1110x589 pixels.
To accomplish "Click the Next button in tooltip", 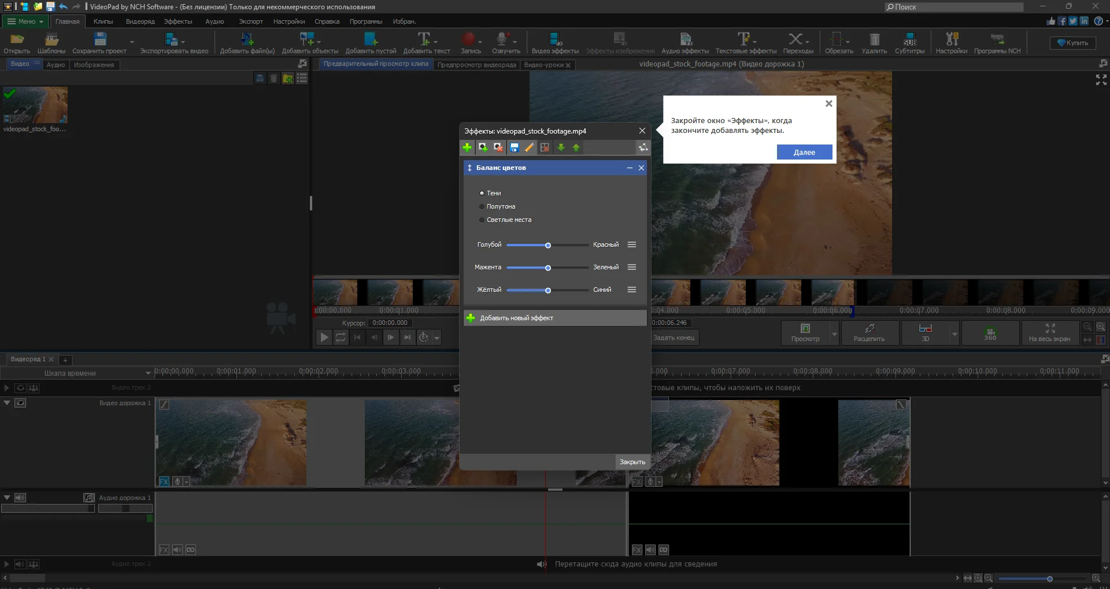I will (x=804, y=153).
